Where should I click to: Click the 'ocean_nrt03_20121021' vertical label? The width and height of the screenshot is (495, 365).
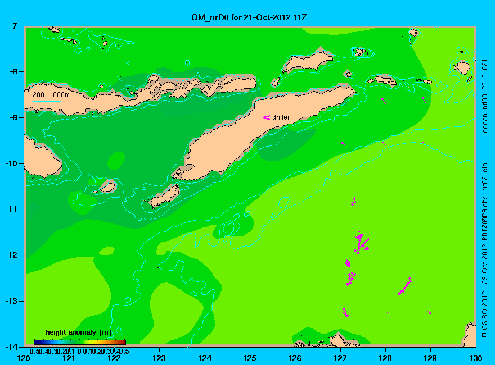[485, 96]
